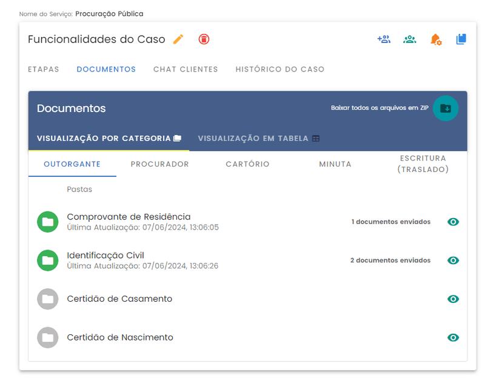
Task: Select the Escritura (Traslado) category tab
Action: (x=423, y=164)
